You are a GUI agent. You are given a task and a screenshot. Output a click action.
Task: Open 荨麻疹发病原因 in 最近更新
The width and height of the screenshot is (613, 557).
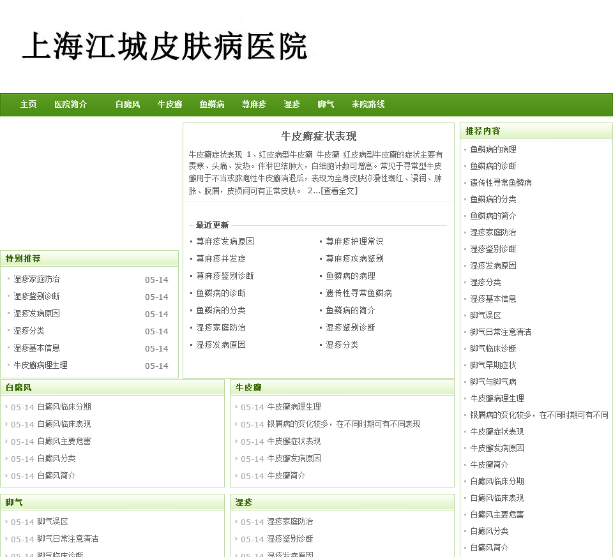225,241
